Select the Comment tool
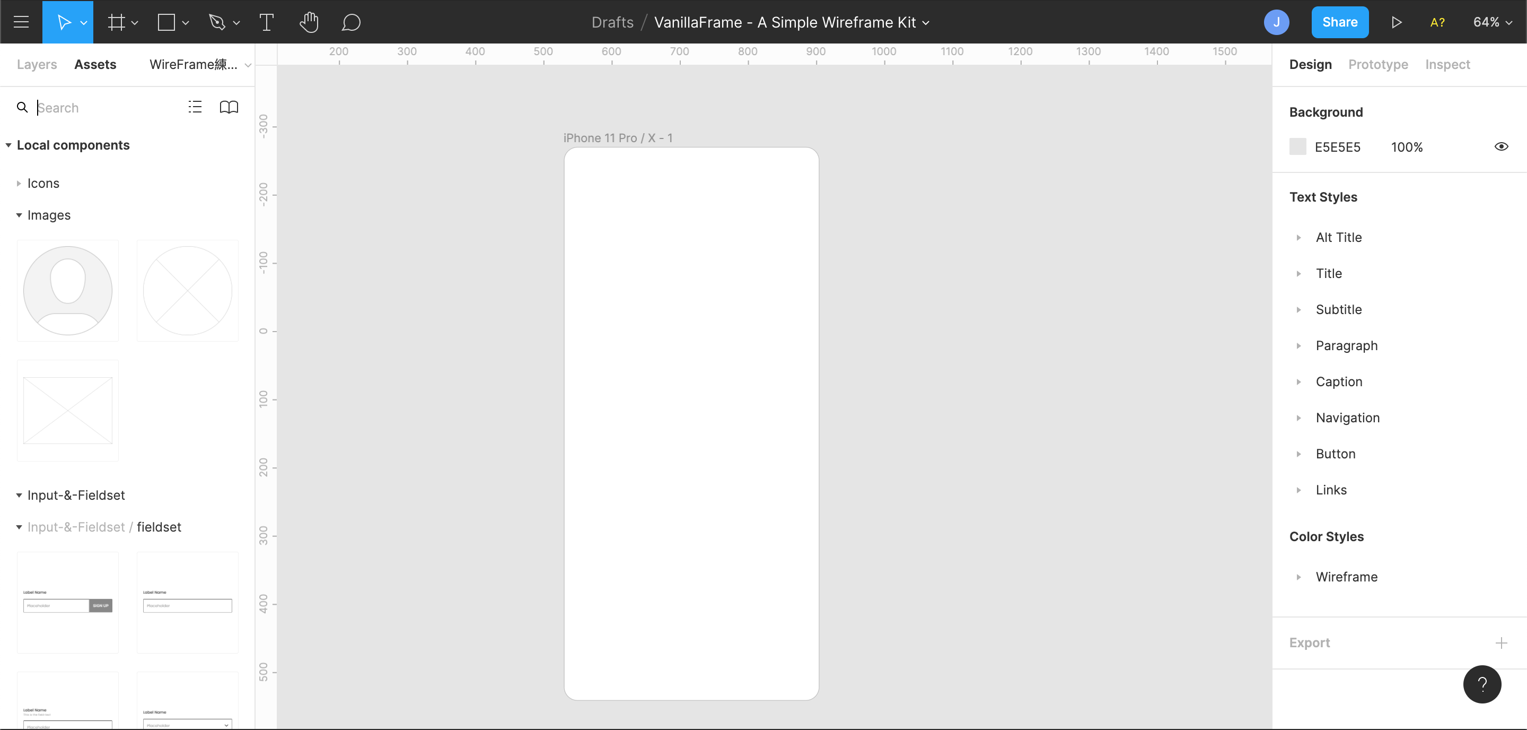The image size is (1527, 730). (x=351, y=22)
